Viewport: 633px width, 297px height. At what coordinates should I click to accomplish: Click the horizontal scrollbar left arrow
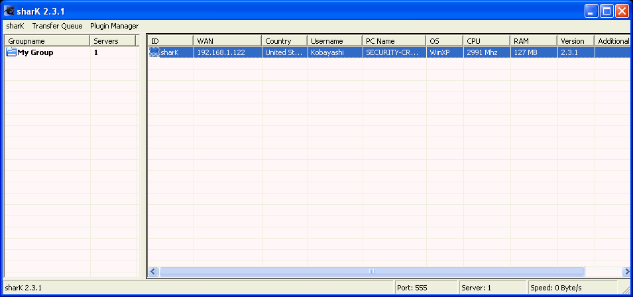152,271
